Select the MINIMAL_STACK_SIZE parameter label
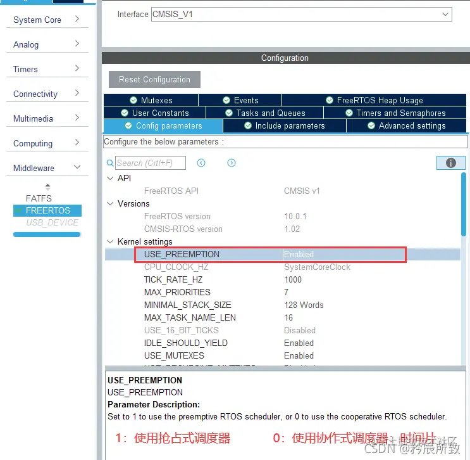The image size is (470, 460). (x=188, y=305)
